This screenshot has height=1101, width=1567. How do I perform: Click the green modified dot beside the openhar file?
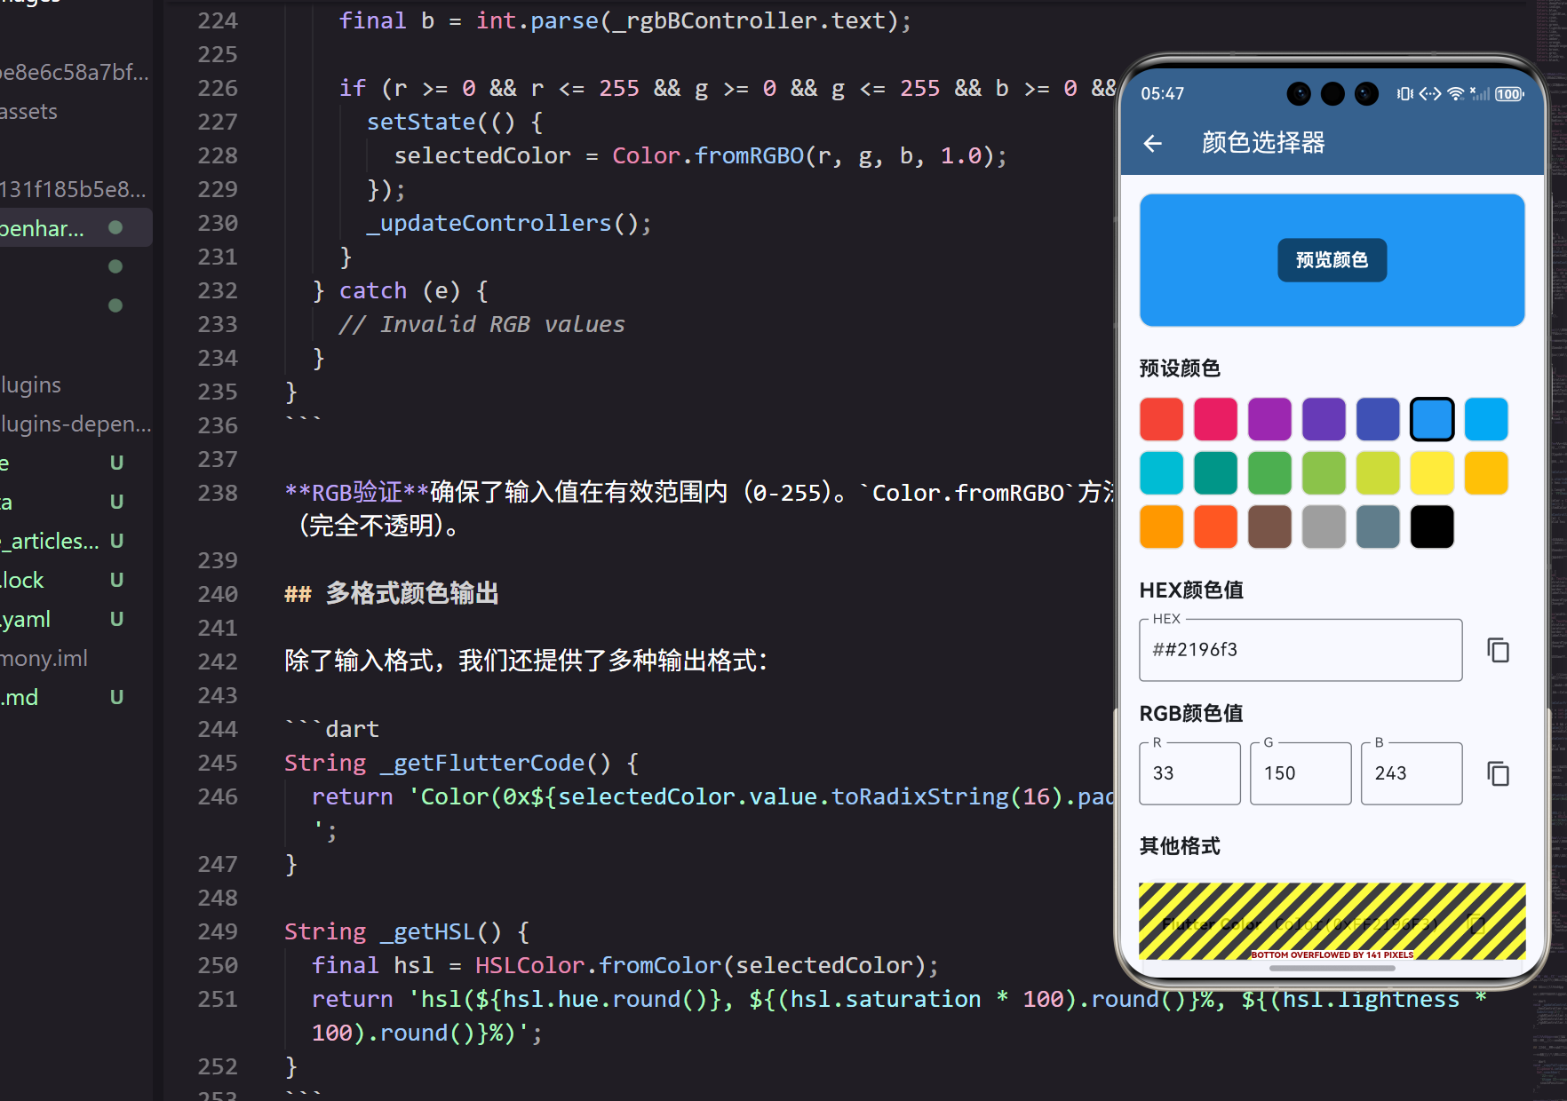tap(115, 227)
